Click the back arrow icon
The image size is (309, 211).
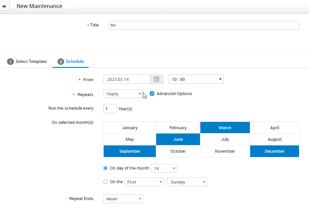[4, 6]
